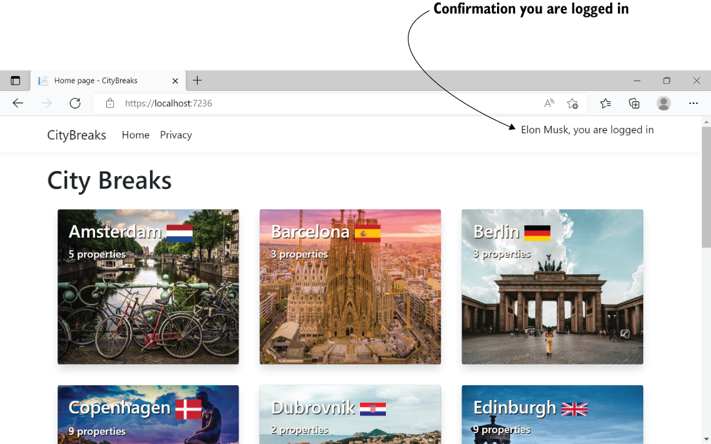
Task: Click the City Breaks page heading
Action: (109, 181)
